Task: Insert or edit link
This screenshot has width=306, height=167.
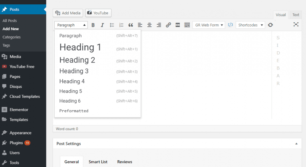Action: tap(168, 25)
